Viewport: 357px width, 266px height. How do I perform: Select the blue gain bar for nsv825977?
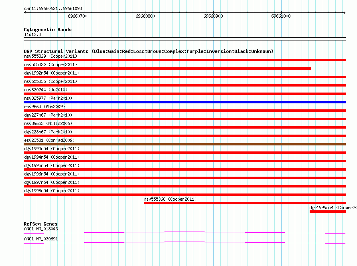185,102
